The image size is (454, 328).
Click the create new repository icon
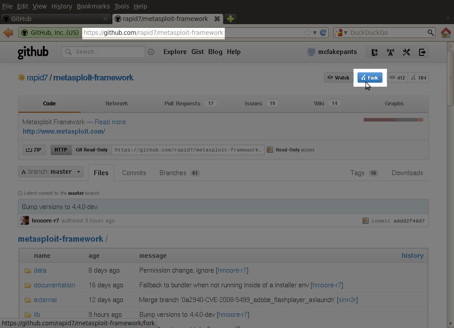click(x=374, y=52)
